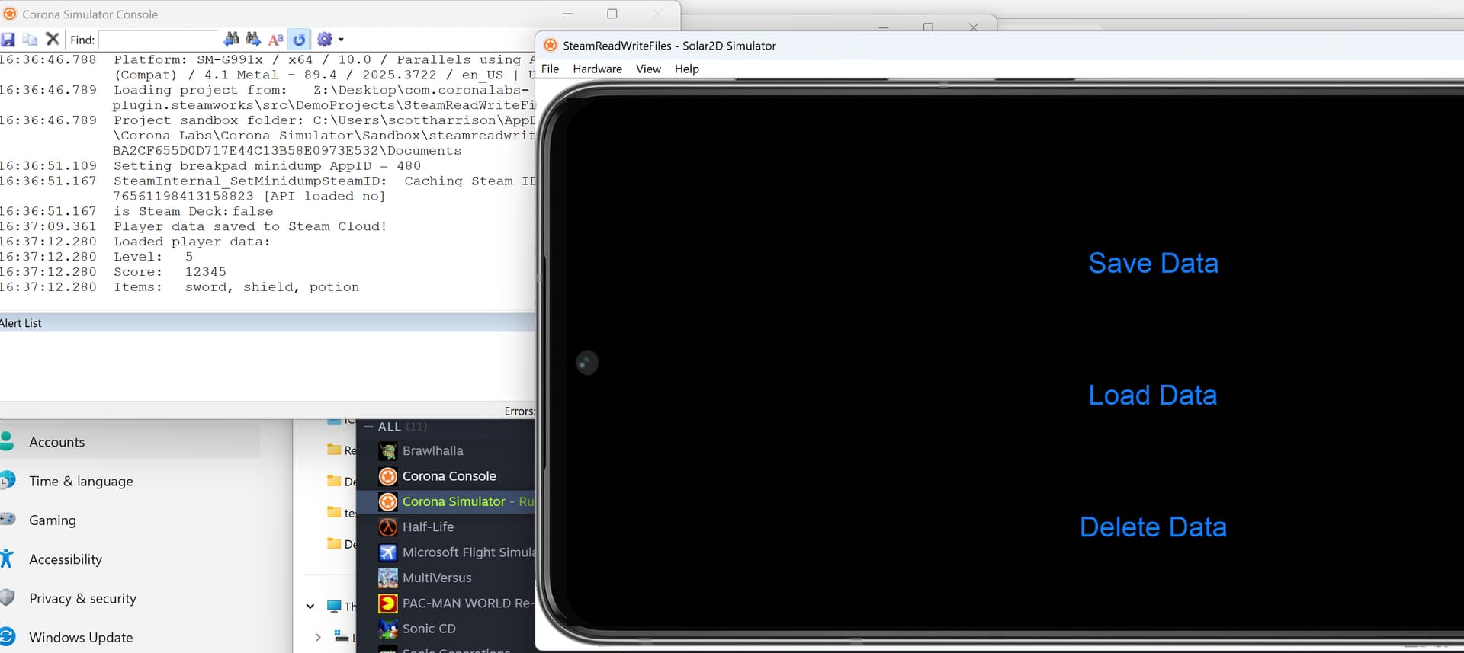
Task: Select the MultiVersus row label in Steam
Action: 437,578
